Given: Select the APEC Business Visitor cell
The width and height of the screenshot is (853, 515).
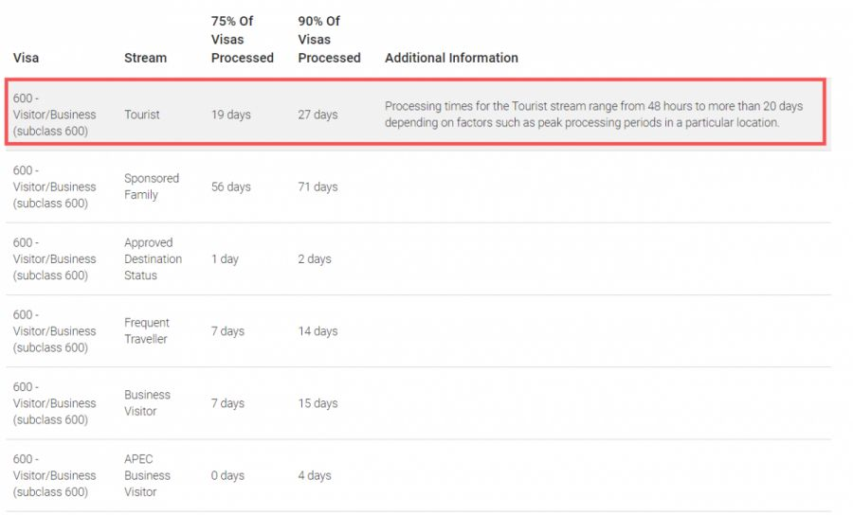Looking at the screenshot, I should tap(147, 475).
